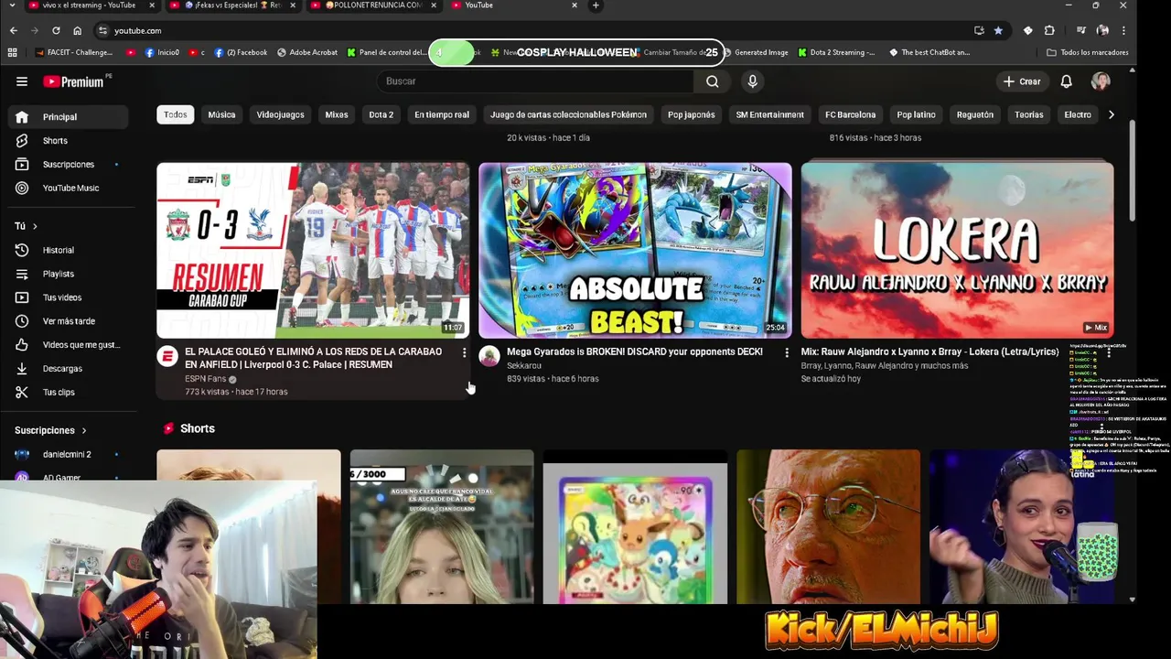Open the Mega Gyarados is BROKEN video title
The height and width of the screenshot is (659, 1171).
(x=634, y=352)
